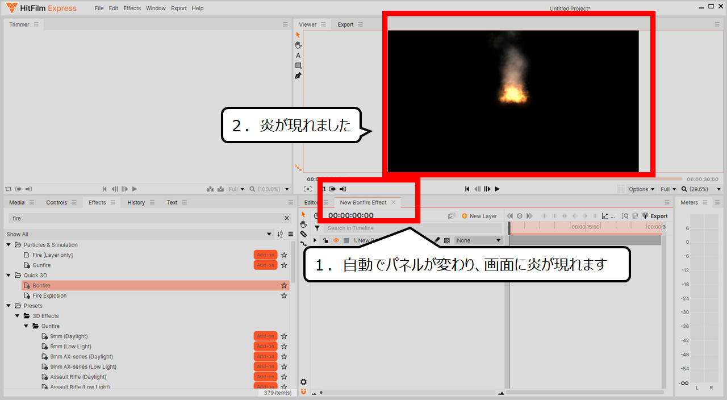Open the Viewer zoom (29.6%) dropdown
Viewport: 727px width, 400px height.
(x=701, y=189)
